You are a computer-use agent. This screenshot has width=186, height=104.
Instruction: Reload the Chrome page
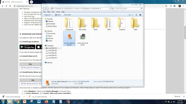pos(10,6)
